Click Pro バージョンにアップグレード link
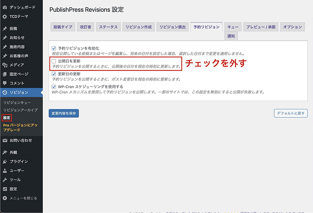Viewport: 313px width, 213px height. (x=20, y=127)
